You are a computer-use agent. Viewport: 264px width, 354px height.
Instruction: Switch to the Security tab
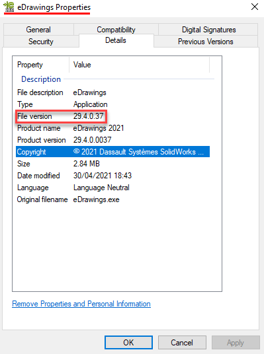[x=41, y=42]
